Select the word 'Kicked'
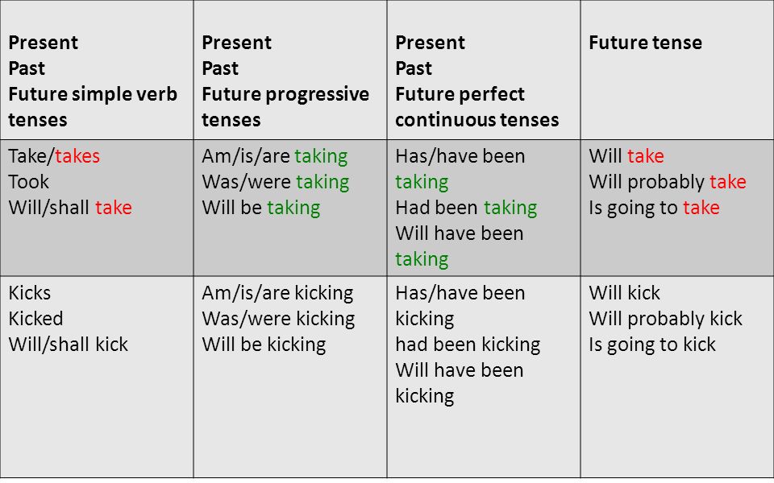The height and width of the screenshot is (483, 774). point(35,319)
